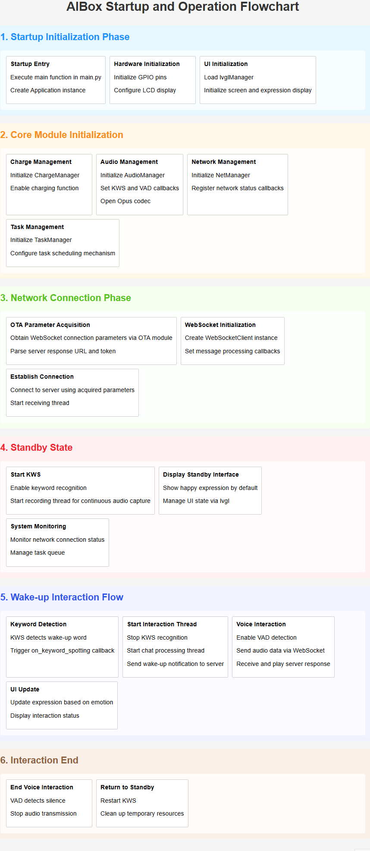Click 'Manage UI state via lvgl'
The width and height of the screenshot is (370, 851).
point(196,501)
